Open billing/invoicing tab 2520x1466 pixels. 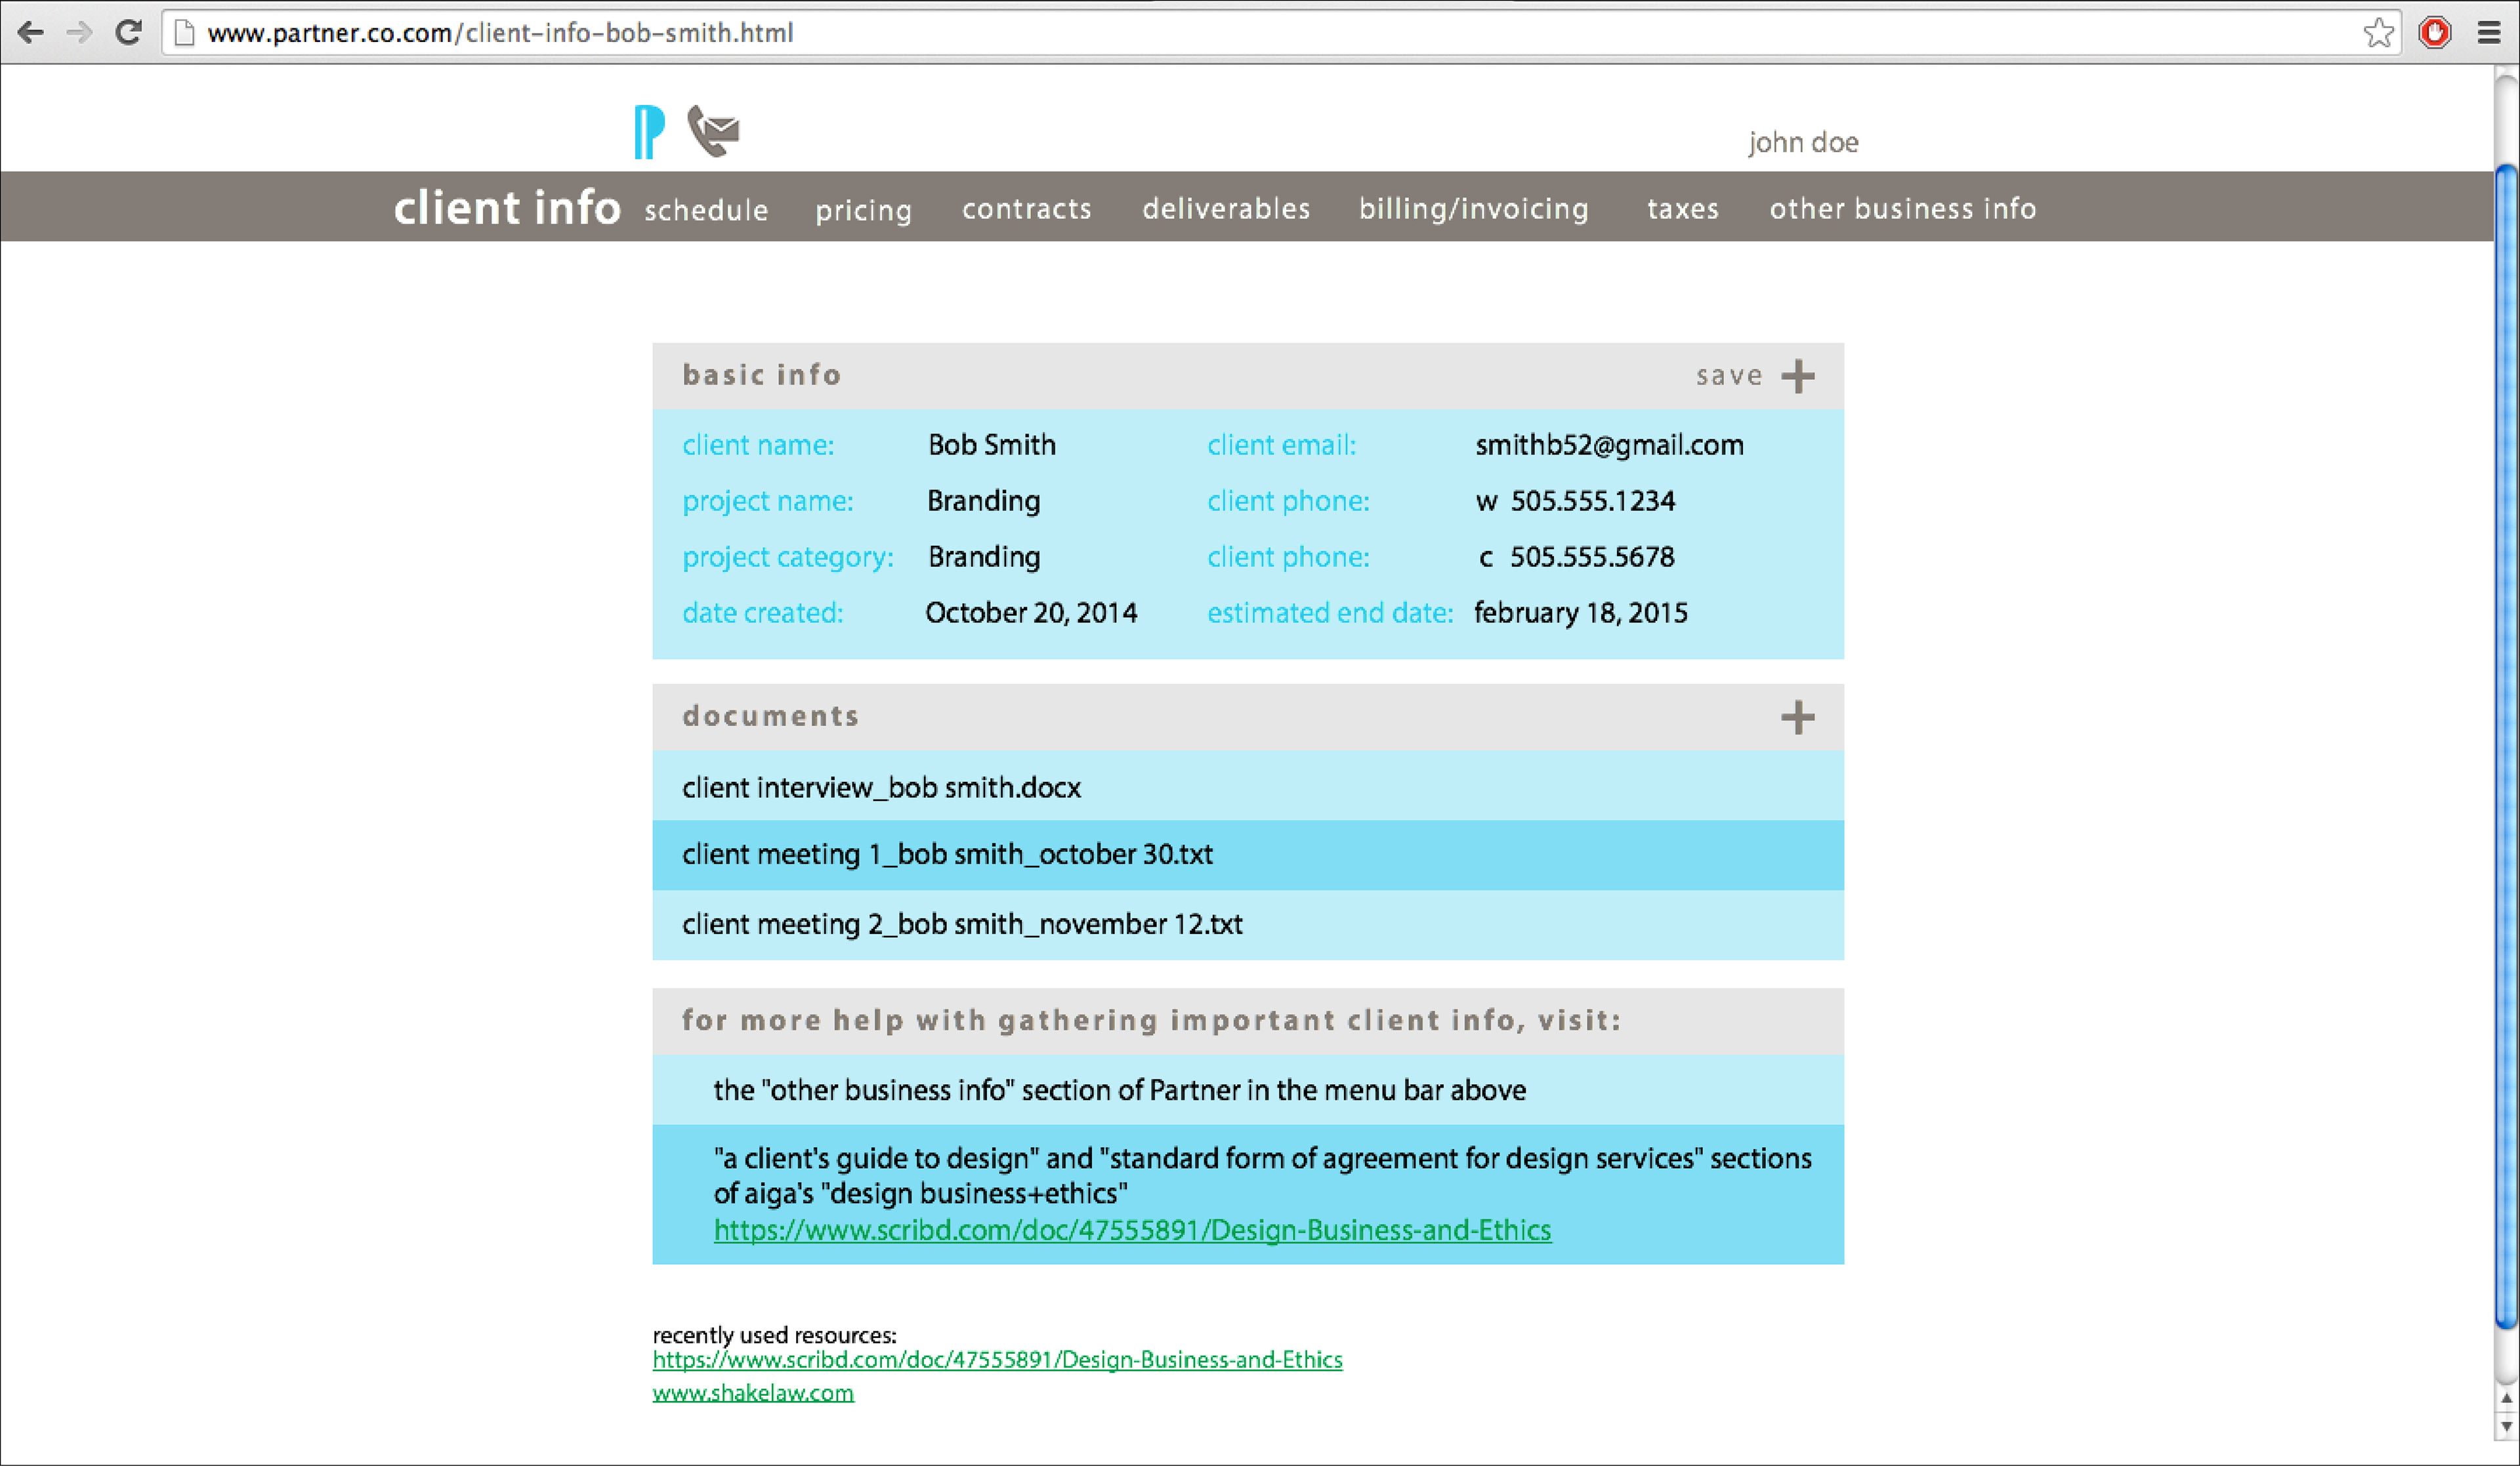(x=1474, y=209)
